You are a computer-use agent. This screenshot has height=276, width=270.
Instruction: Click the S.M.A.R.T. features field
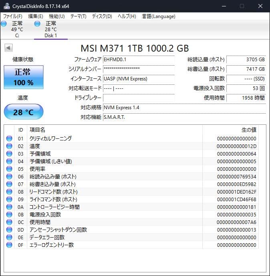185,117
